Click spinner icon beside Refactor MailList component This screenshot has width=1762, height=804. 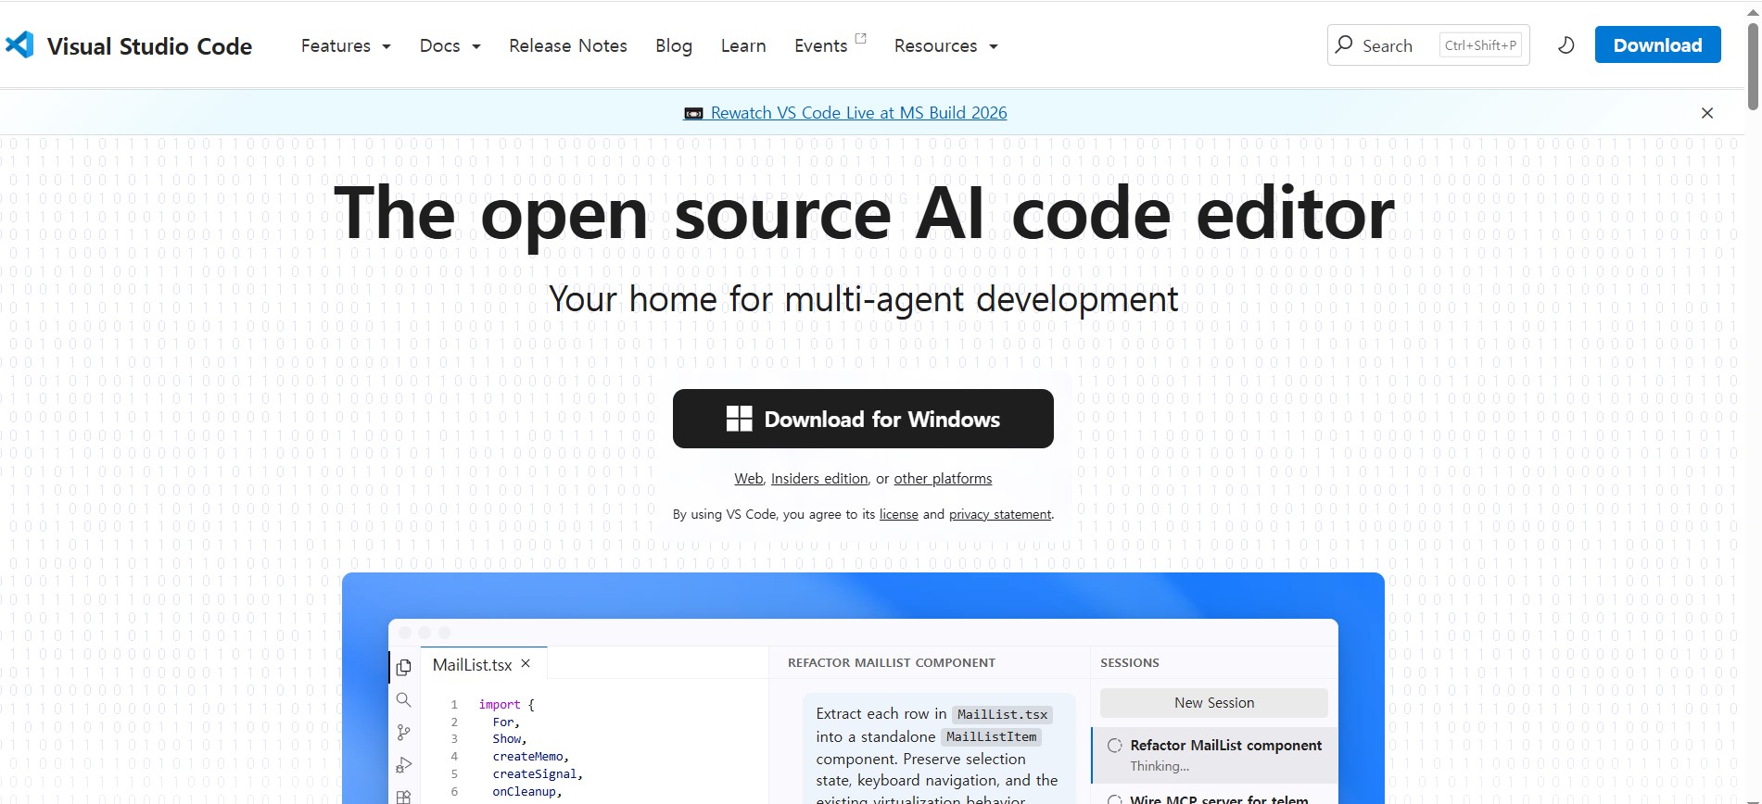pyautogui.click(x=1115, y=746)
